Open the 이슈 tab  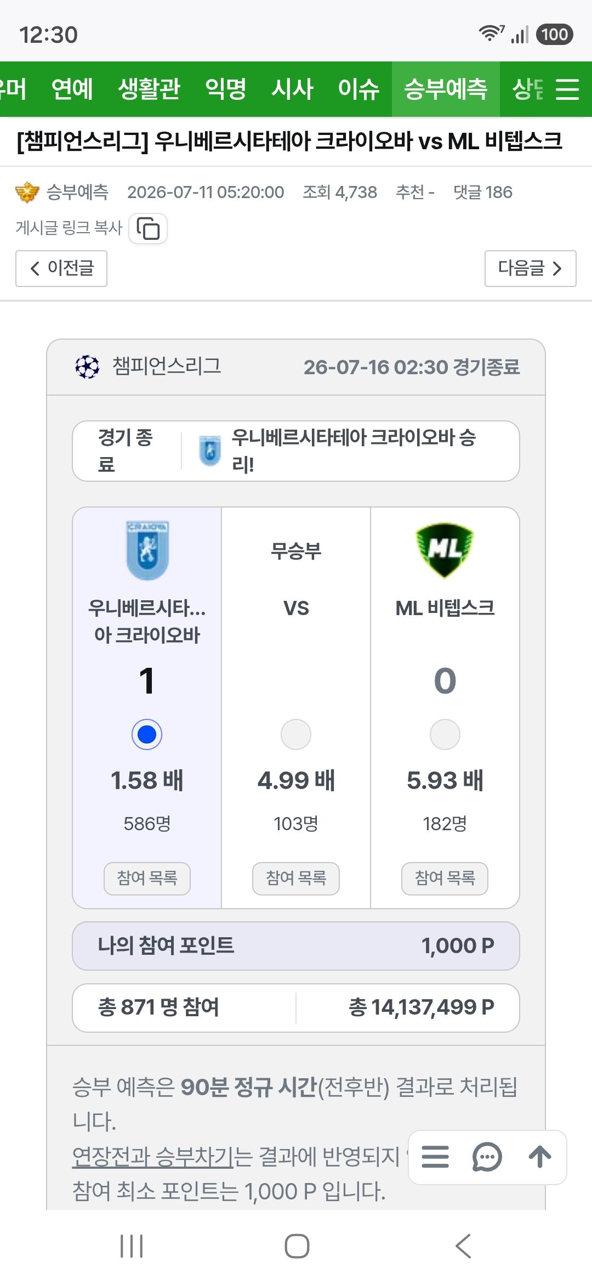[x=358, y=89]
